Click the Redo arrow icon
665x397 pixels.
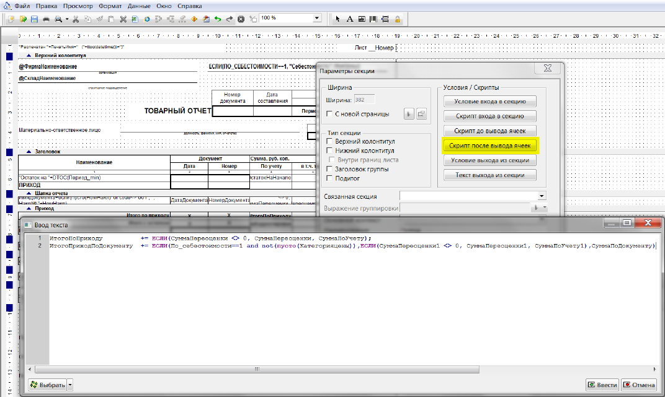[230, 19]
